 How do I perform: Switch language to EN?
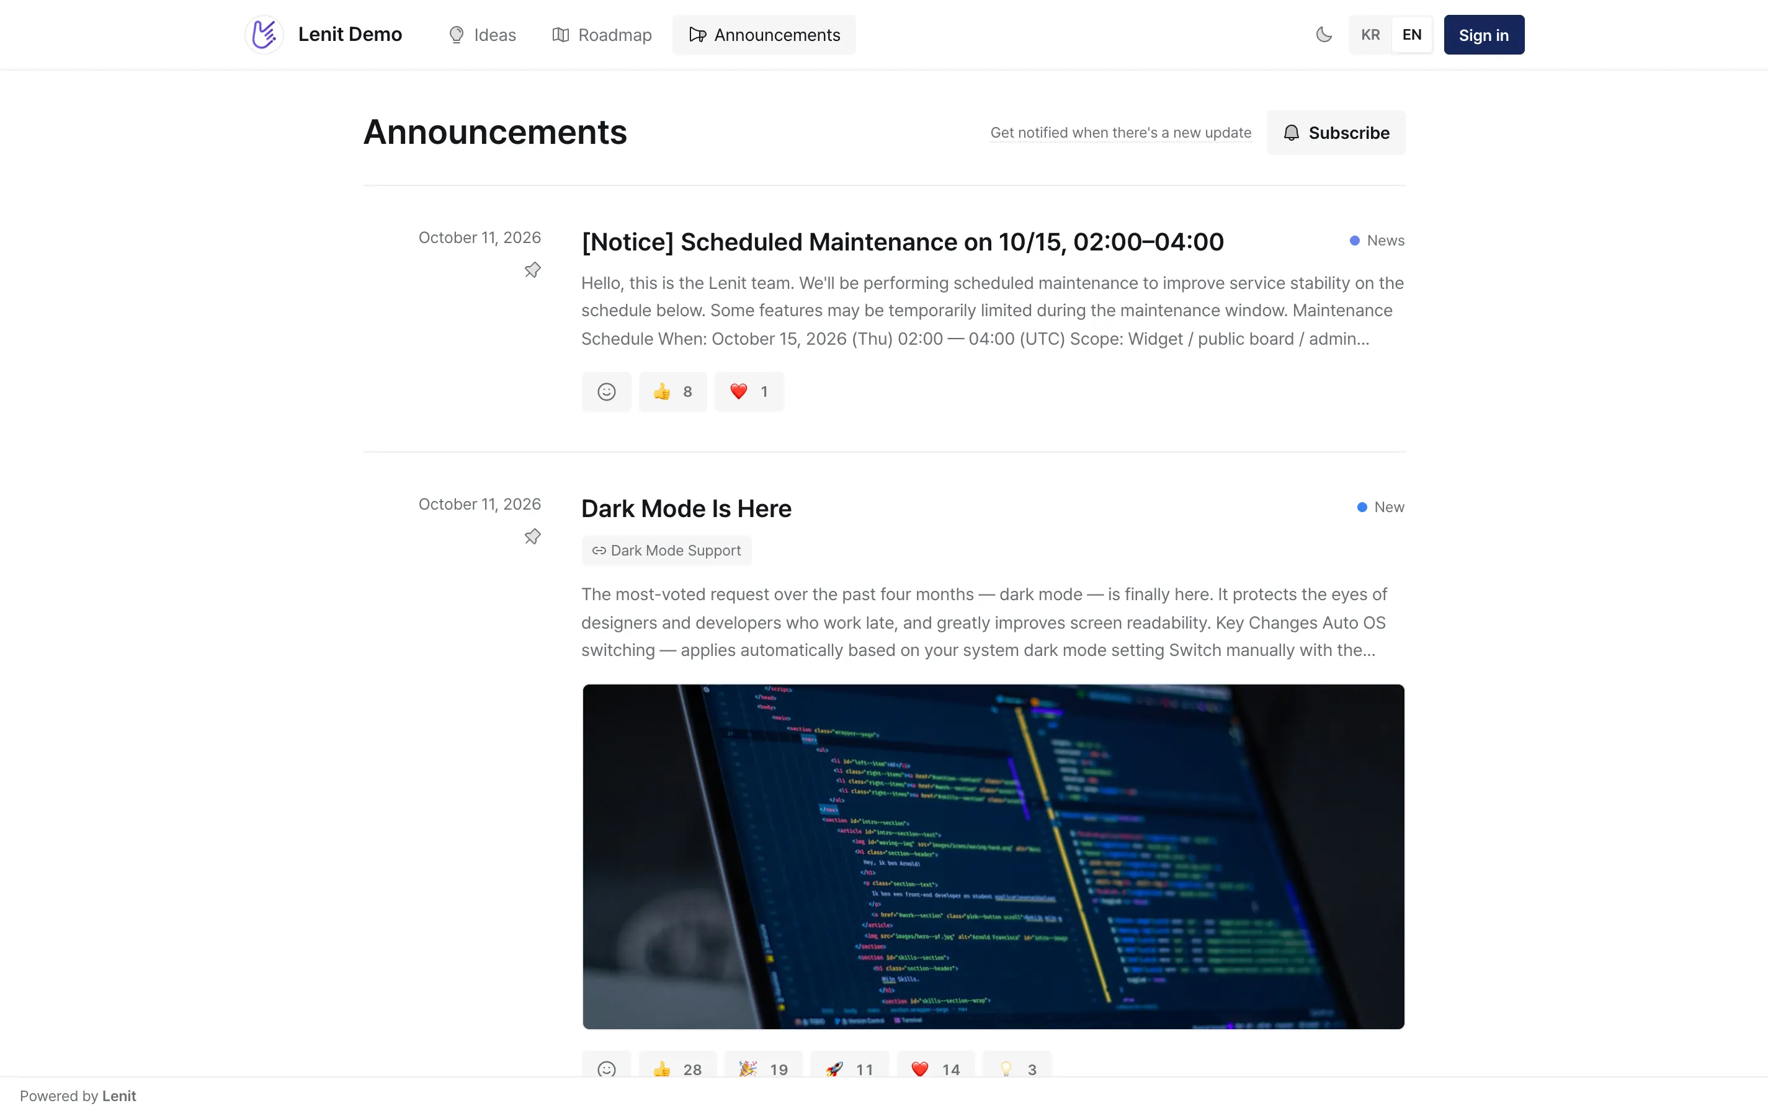pos(1411,35)
